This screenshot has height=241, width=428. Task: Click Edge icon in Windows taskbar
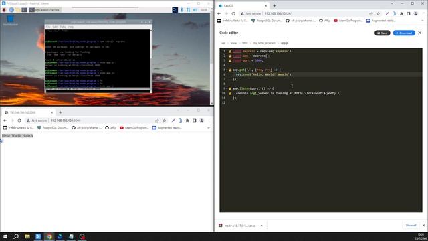pyautogui.click(x=60, y=236)
